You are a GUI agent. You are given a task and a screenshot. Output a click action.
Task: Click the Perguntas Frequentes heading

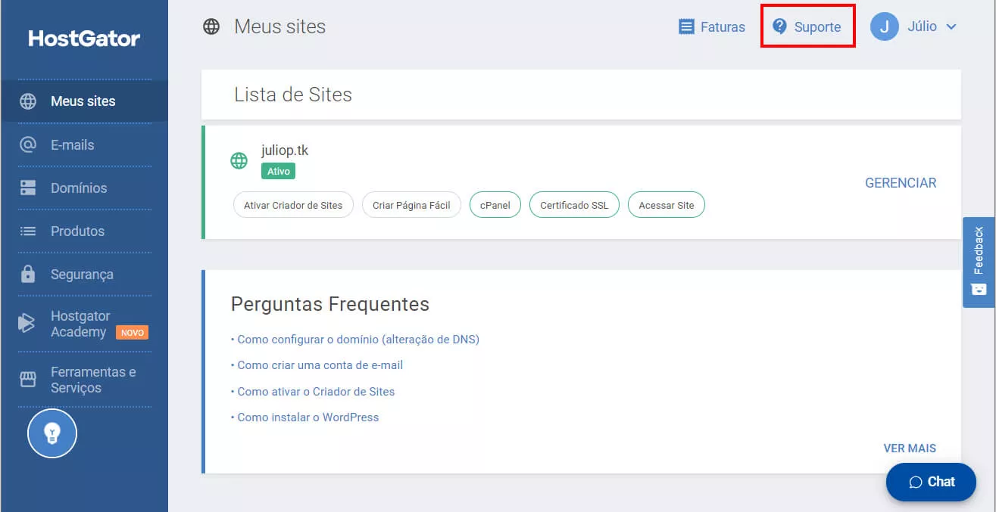click(x=330, y=304)
